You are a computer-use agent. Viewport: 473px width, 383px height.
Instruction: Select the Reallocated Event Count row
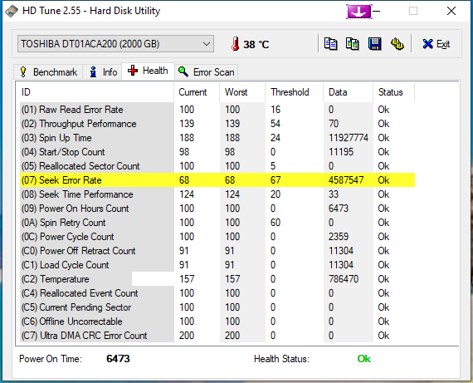click(217, 293)
